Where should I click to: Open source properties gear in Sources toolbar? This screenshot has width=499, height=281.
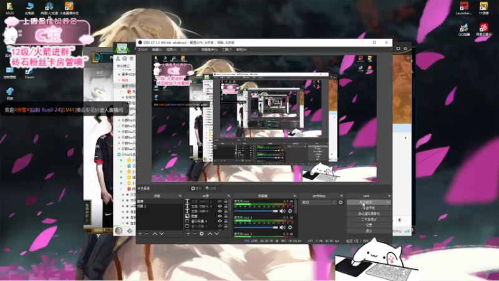pyautogui.click(x=201, y=234)
